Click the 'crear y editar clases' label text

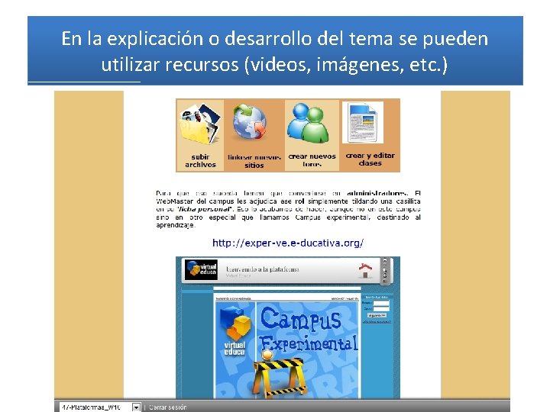coord(370,159)
